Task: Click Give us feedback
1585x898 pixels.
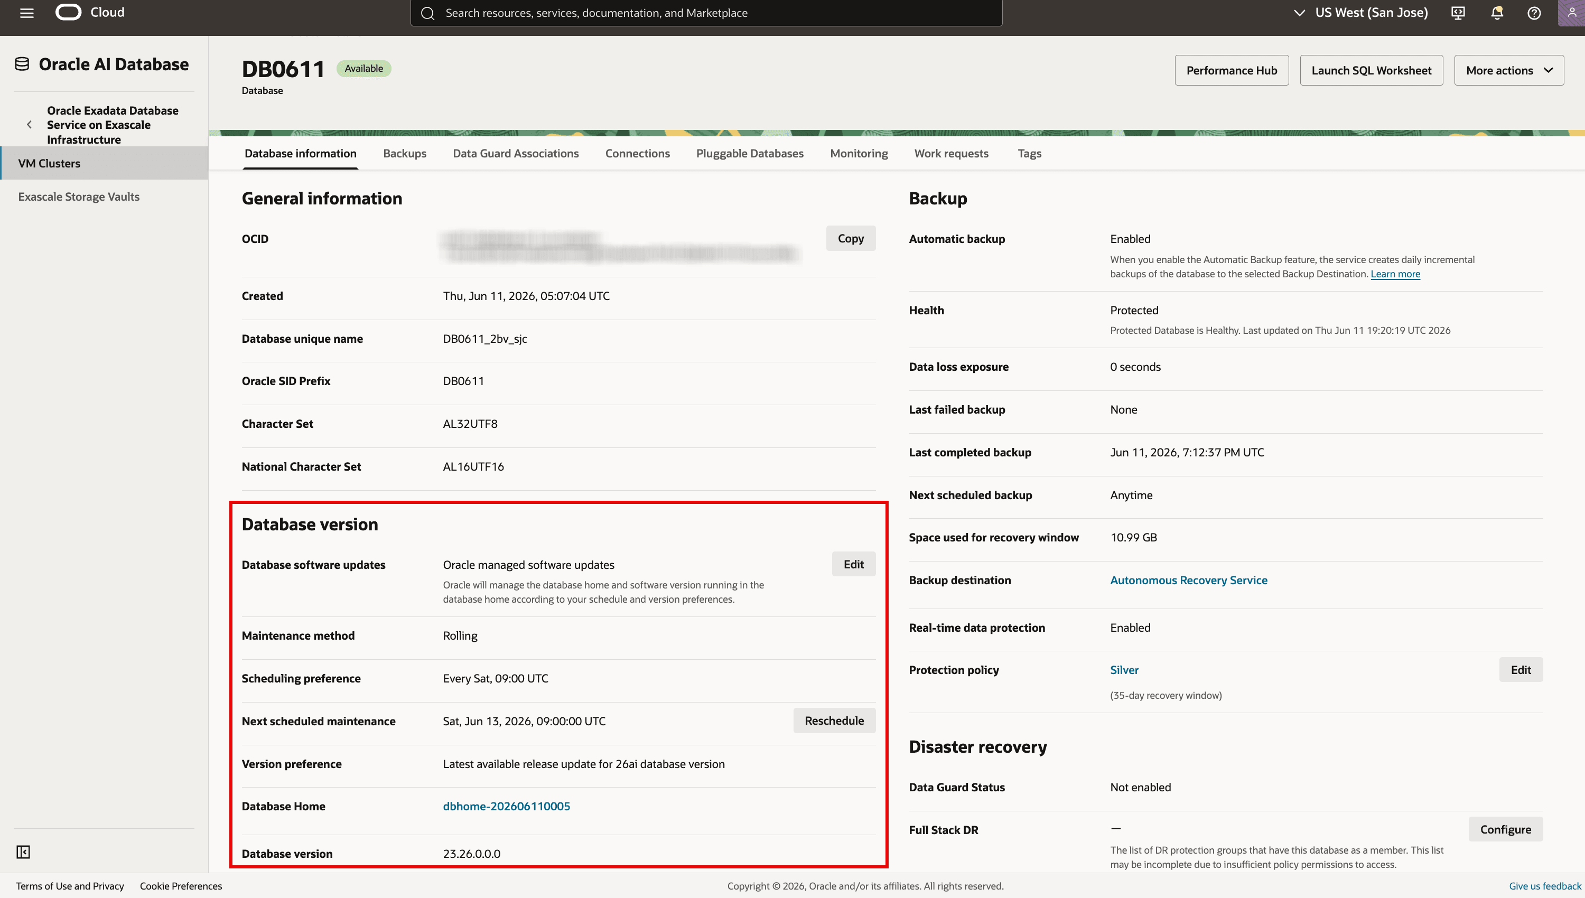Action: 1545,886
